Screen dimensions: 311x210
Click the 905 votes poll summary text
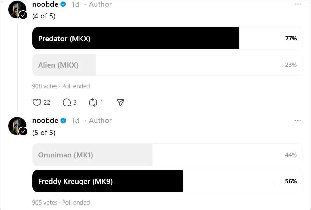45,203
